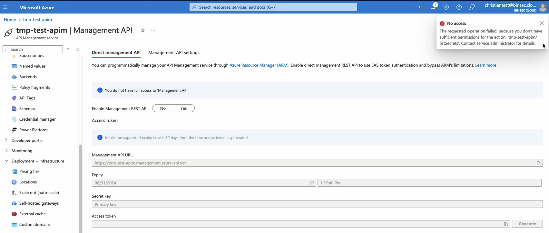The image size is (549, 233).
Task: Open the Expiry date calendar picker
Action: pos(312,183)
